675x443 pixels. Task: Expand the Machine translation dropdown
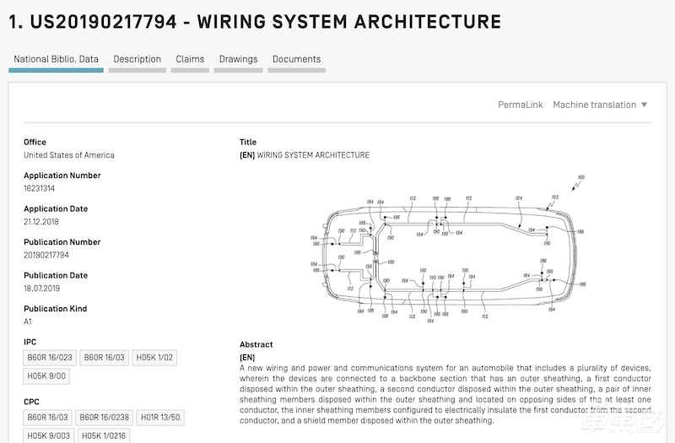point(594,105)
